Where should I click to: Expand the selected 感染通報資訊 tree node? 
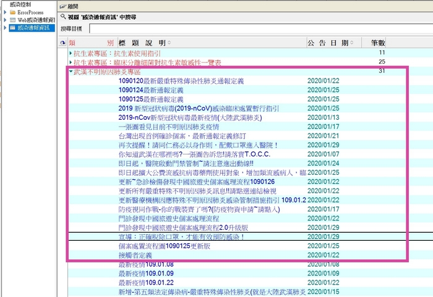[5, 28]
